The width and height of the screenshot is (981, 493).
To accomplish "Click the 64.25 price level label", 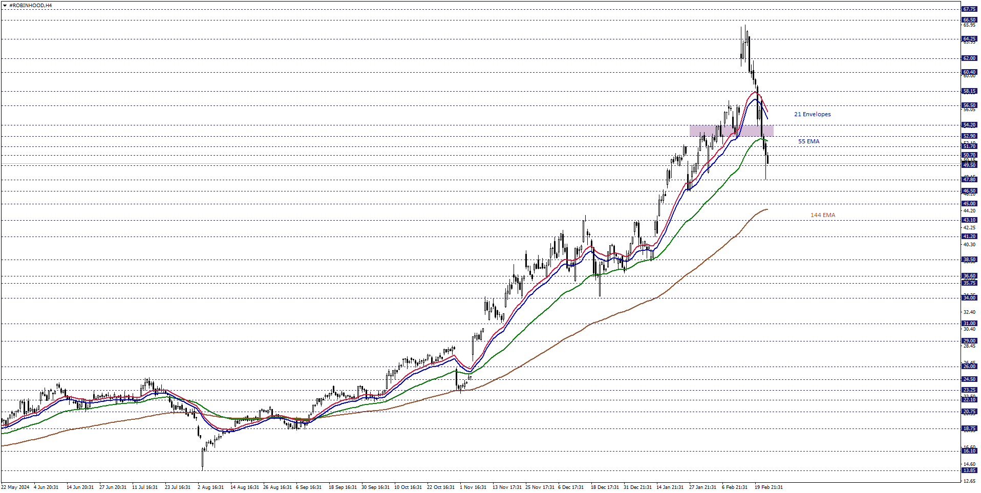I will point(969,39).
